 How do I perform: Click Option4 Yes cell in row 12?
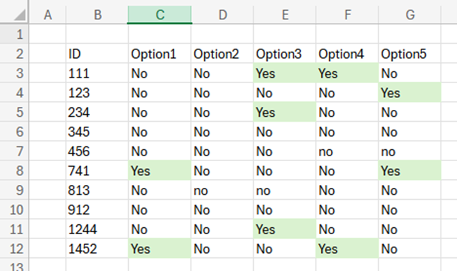(x=347, y=249)
